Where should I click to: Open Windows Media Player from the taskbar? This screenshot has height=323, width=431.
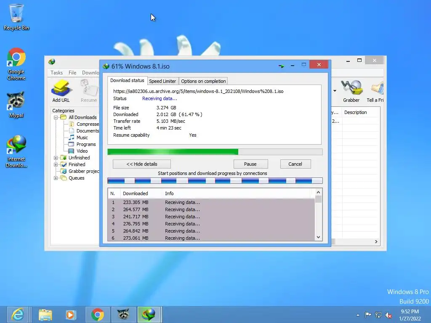click(x=71, y=315)
